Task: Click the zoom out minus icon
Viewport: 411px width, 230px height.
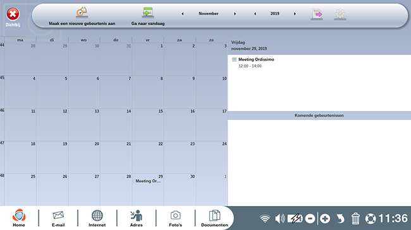Action: click(310, 219)
